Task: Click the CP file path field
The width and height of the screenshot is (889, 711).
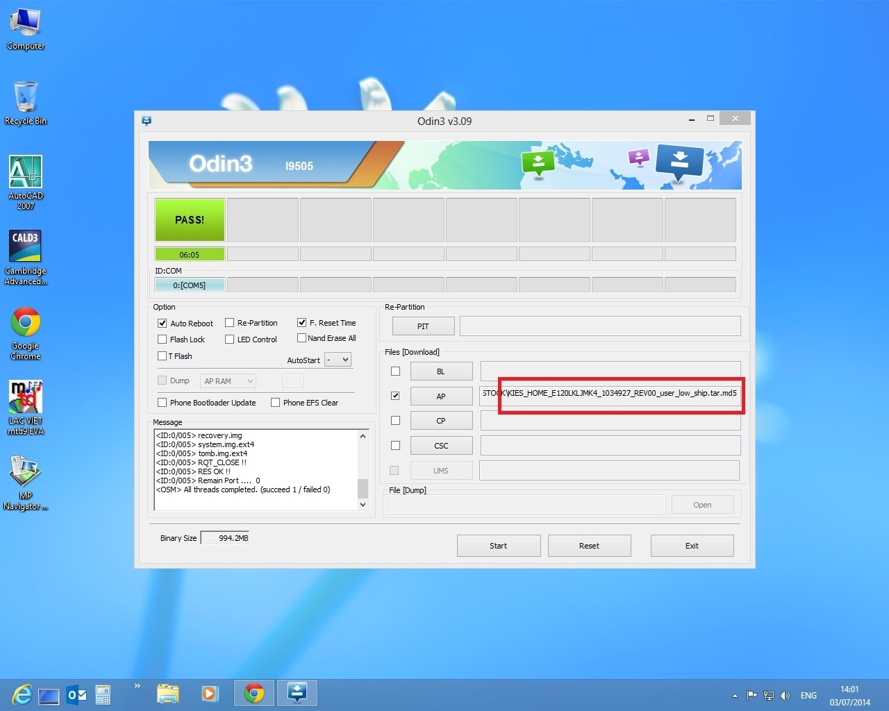Action: (610, 421)
